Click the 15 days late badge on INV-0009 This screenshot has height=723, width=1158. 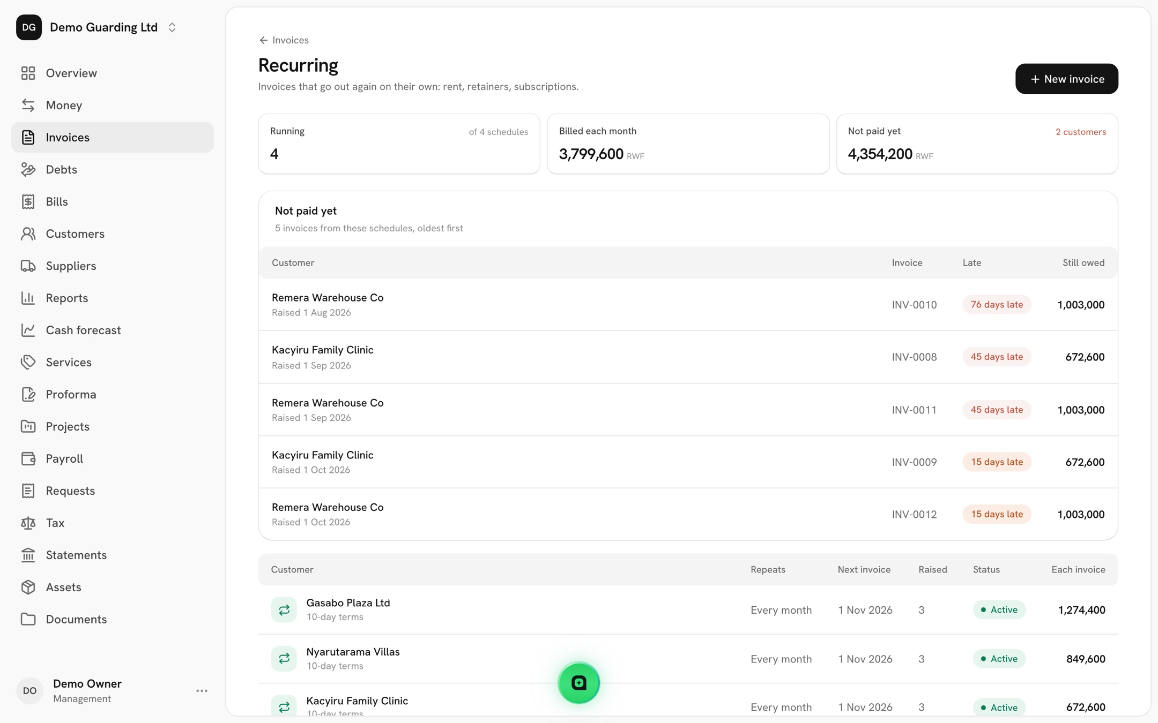[997, 462]
